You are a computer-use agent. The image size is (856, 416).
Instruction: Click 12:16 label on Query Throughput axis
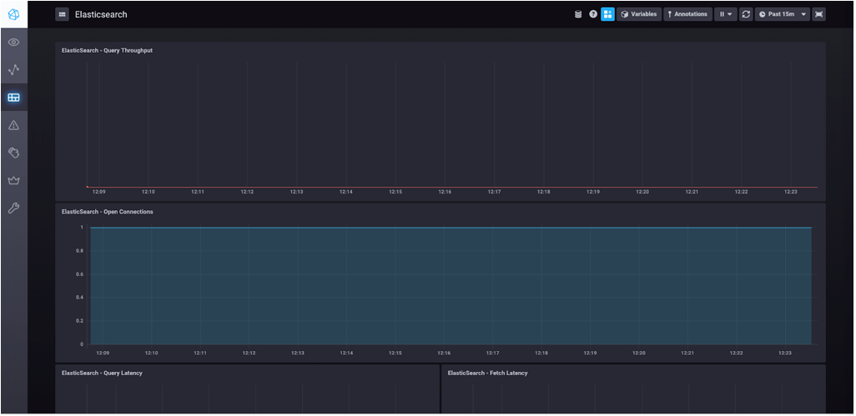point(445,192)
